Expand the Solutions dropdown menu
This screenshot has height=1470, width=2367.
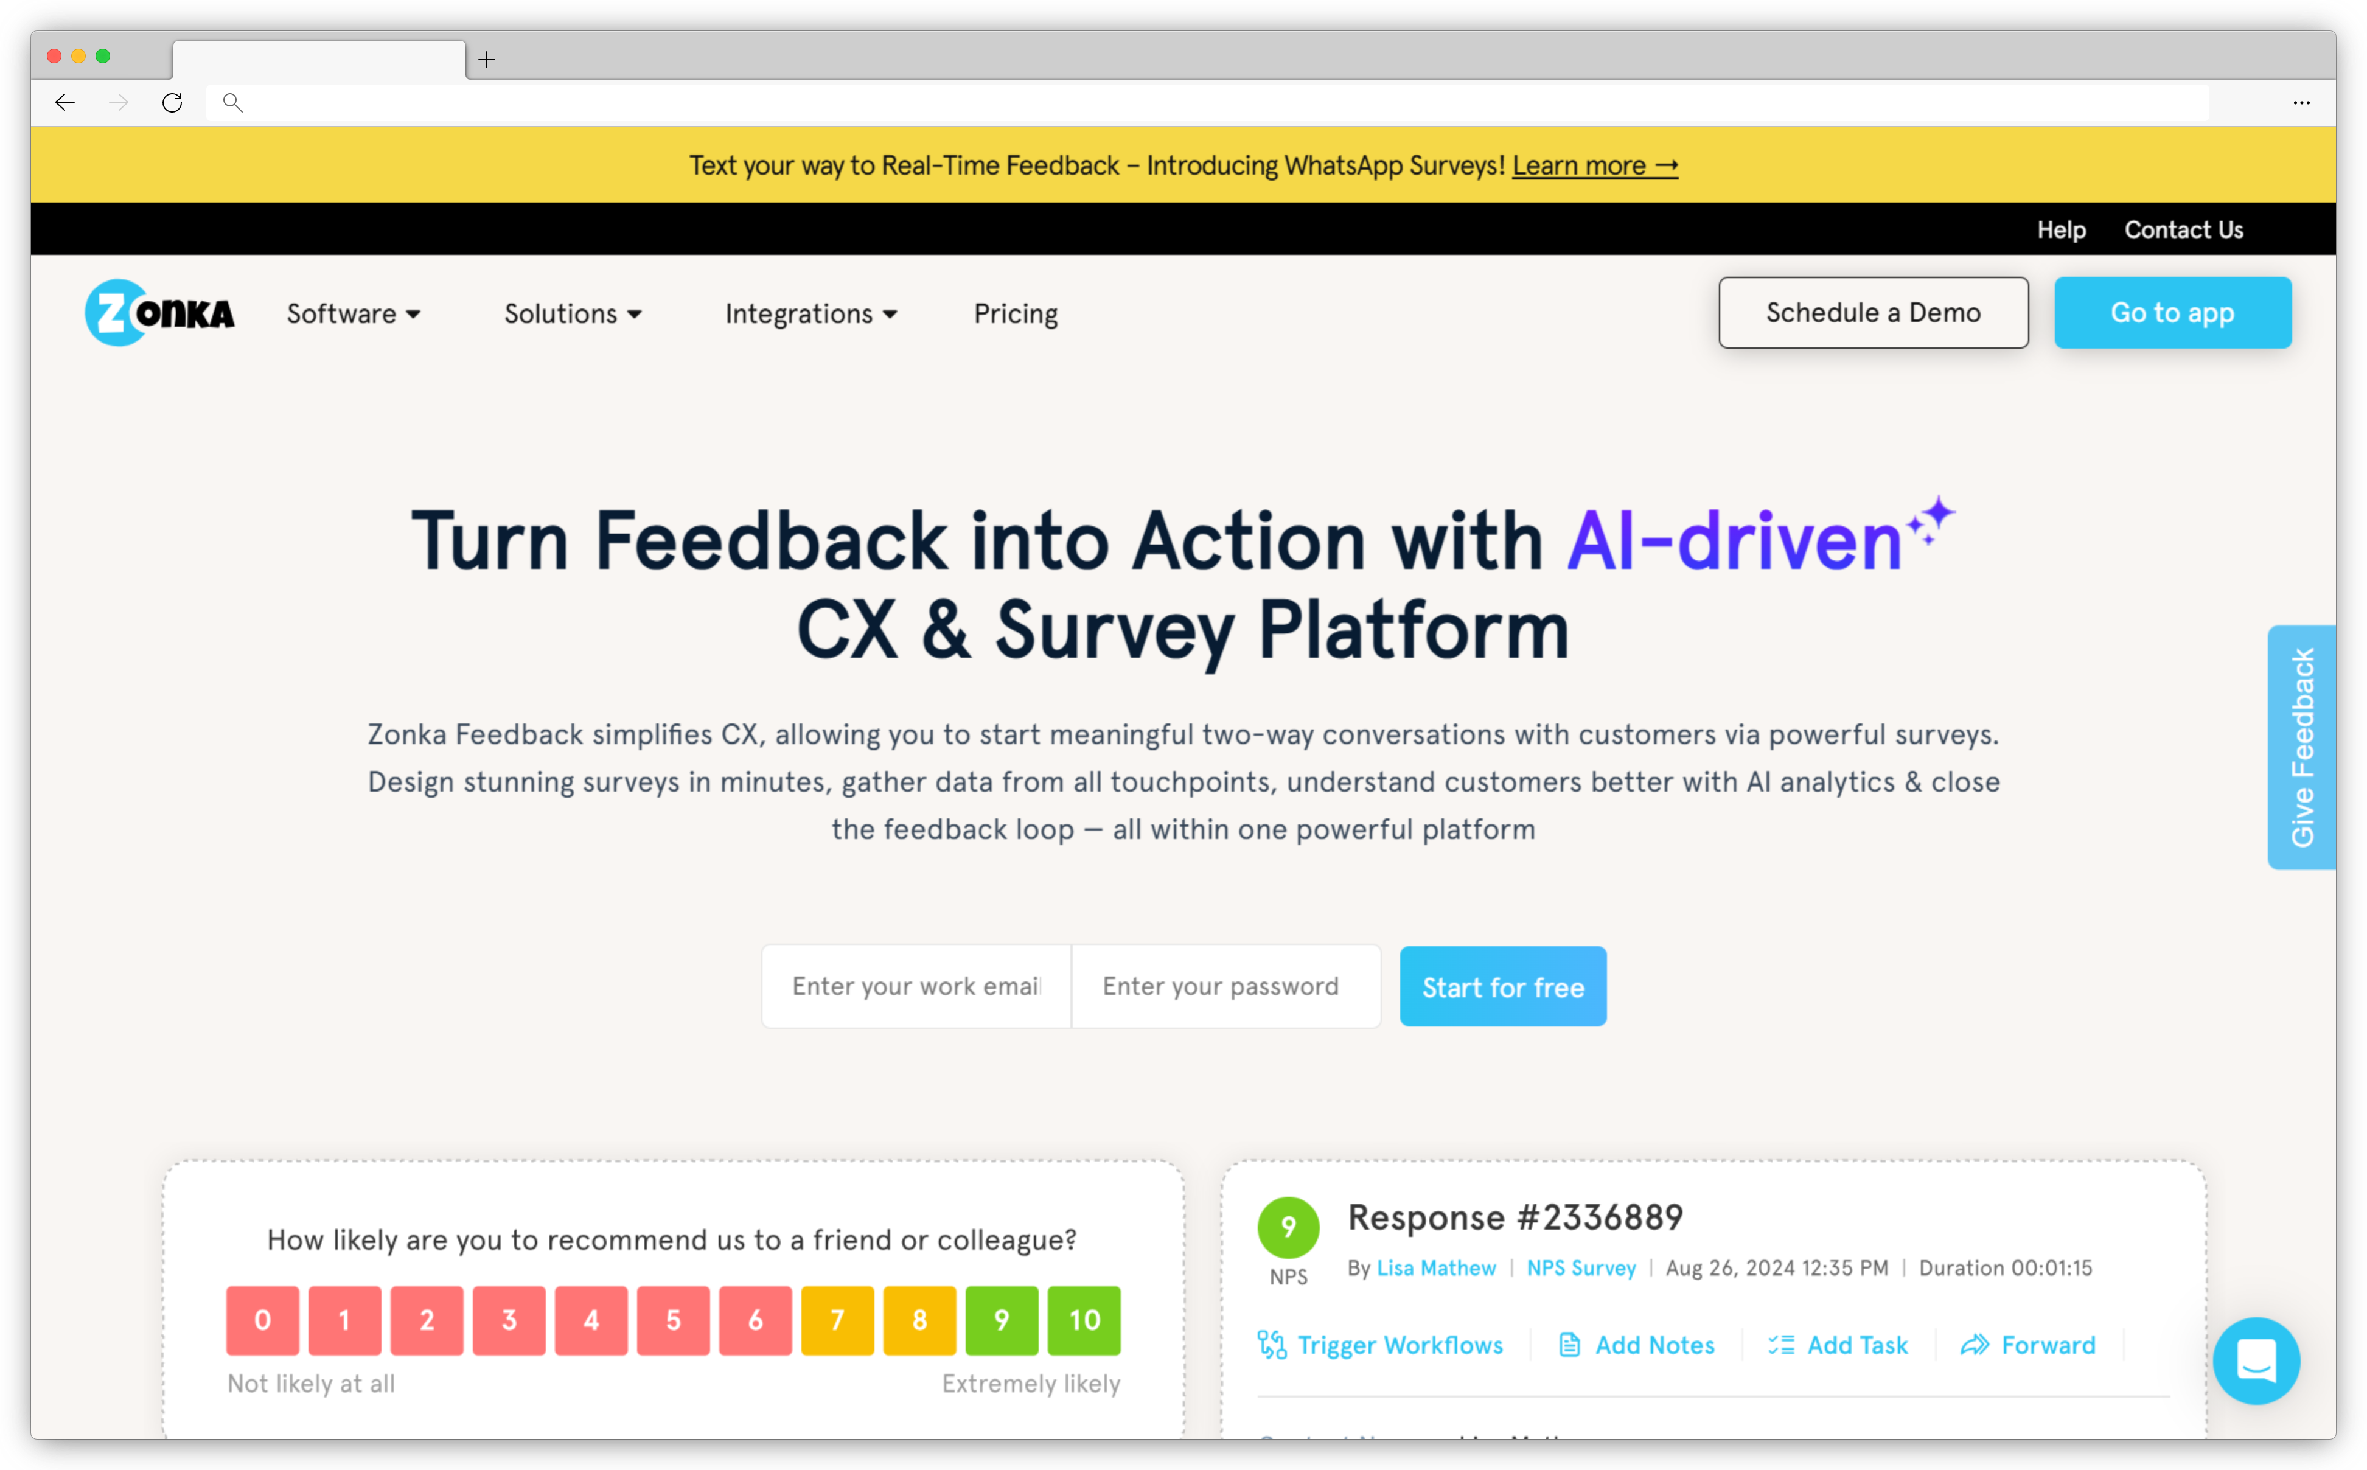(573, 313)
